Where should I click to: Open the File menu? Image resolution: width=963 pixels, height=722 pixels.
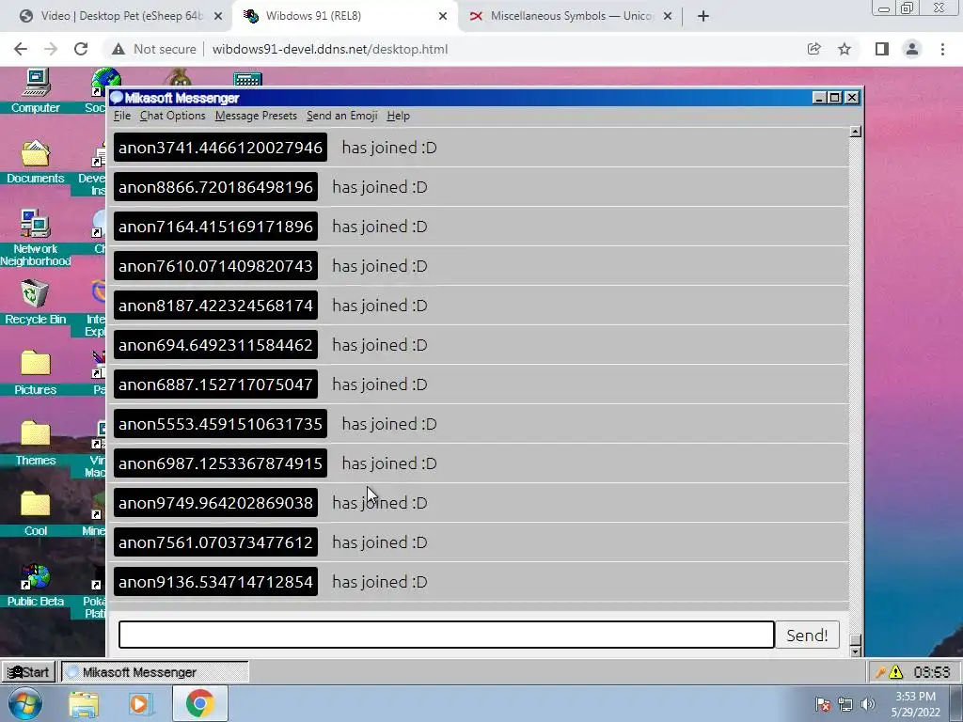[121, 116]
